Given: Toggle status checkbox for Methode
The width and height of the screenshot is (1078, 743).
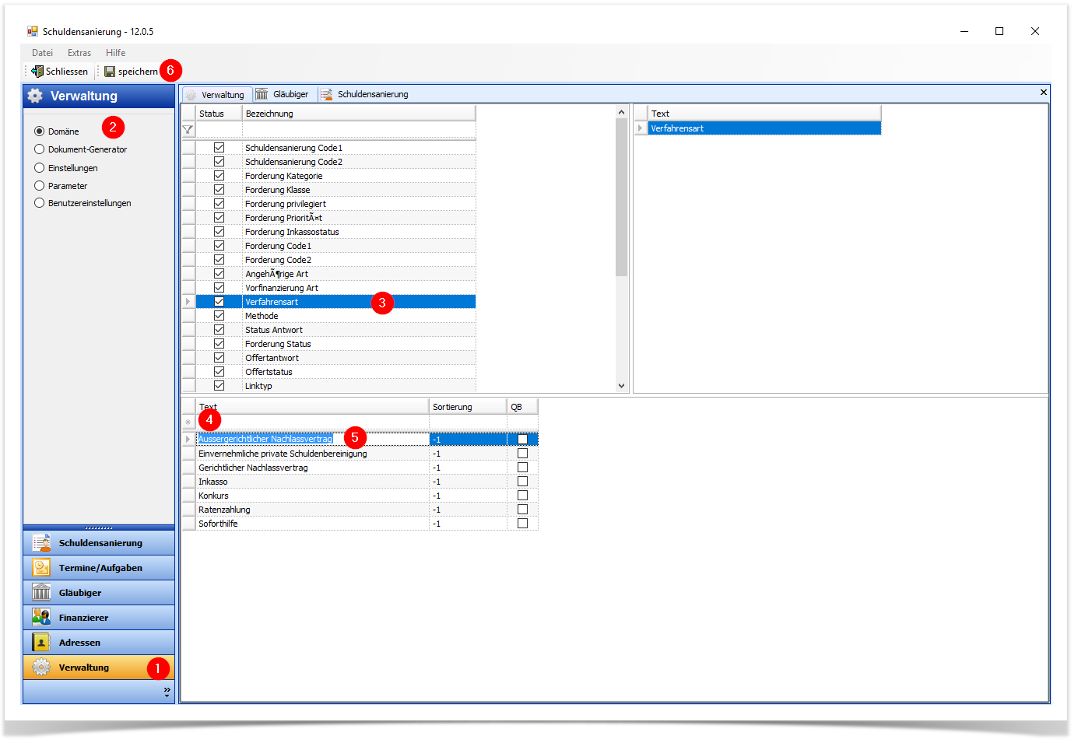Looking at the screenshot, I should point(219,316).
